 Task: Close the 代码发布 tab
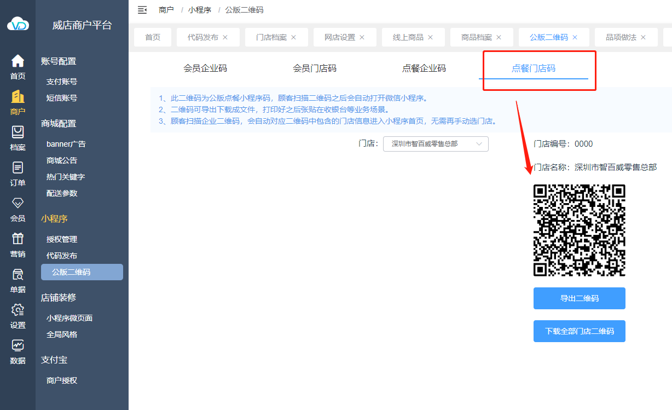click(x=225, y=37)
